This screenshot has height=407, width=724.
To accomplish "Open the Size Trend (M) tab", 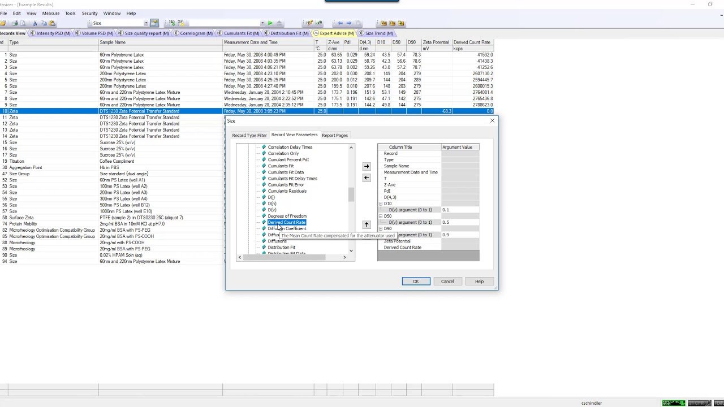I will [375, 33].
